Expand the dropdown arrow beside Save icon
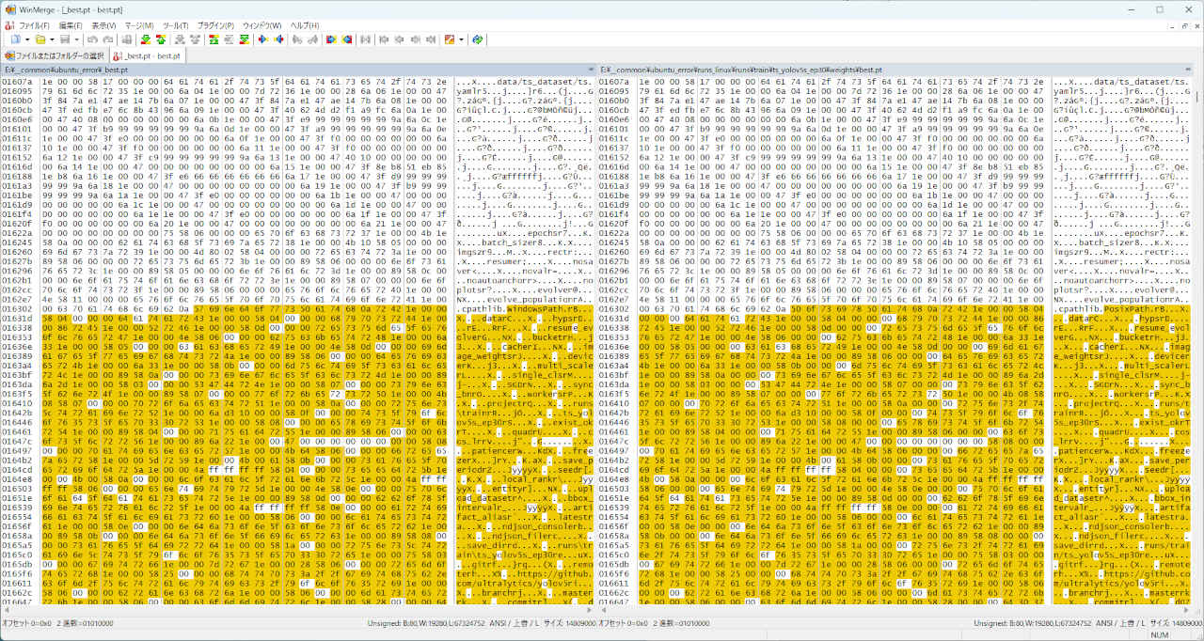 pyautogui.click(x=75, y=39)
